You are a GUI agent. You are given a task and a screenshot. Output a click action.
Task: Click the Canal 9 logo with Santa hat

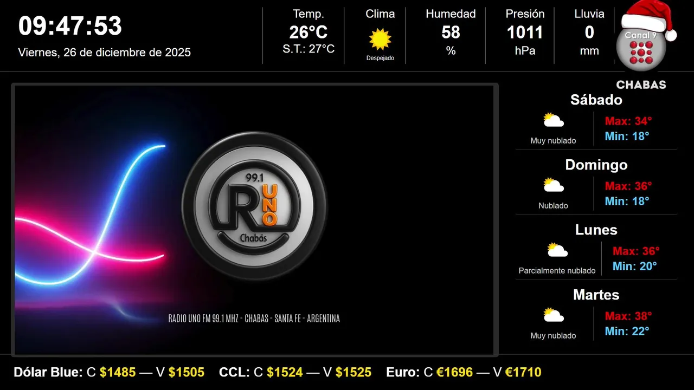645,36
